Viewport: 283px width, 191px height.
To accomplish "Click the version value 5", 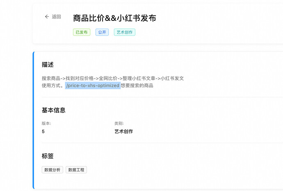I will 43,131.
